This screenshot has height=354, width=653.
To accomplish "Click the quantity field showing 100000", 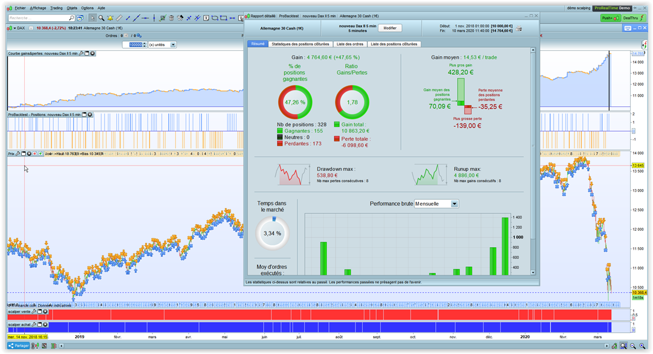I will coord(134,45).
